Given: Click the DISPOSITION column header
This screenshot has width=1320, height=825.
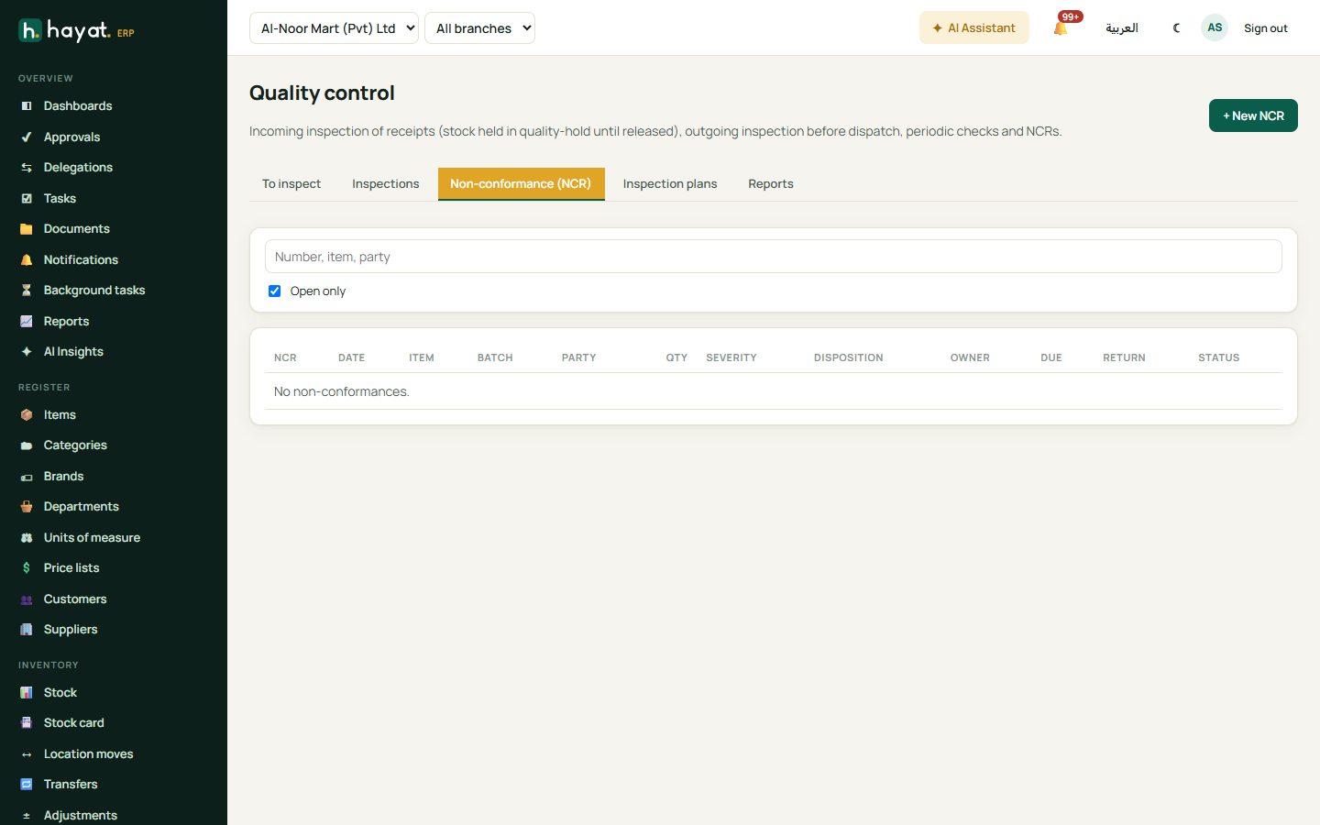Looking at the screenshot, I should point(849,357).
